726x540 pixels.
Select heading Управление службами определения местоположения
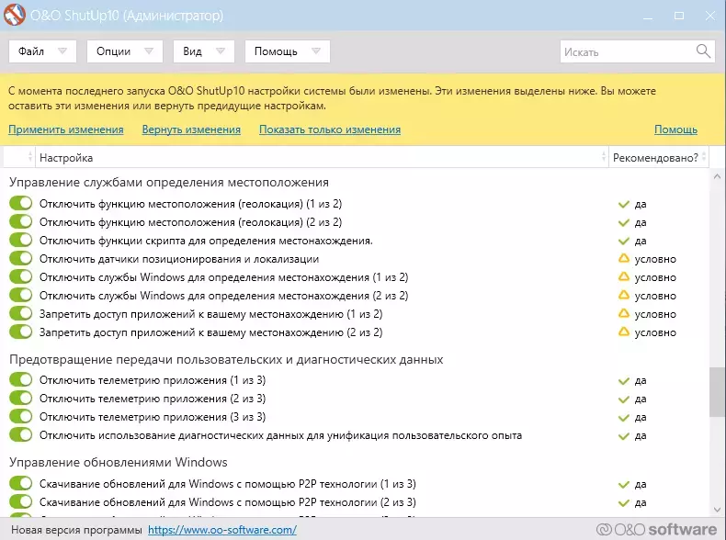tap(169, 183)
